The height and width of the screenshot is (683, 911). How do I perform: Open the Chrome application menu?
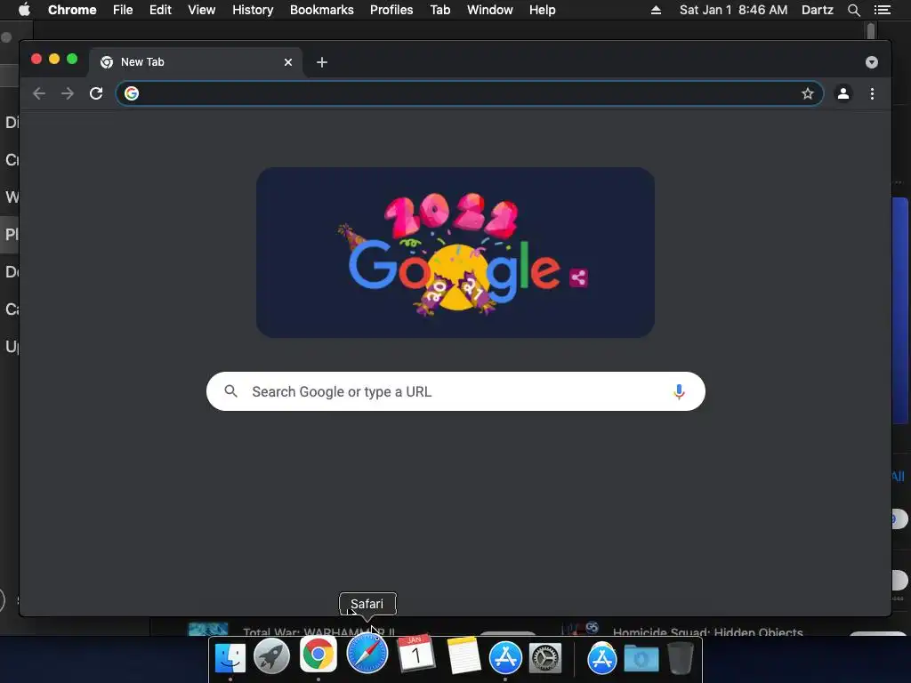(72, 10)
